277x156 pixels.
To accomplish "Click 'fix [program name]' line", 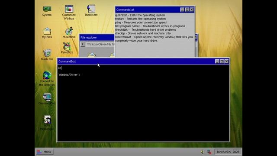I will click(x=150, y=26).
